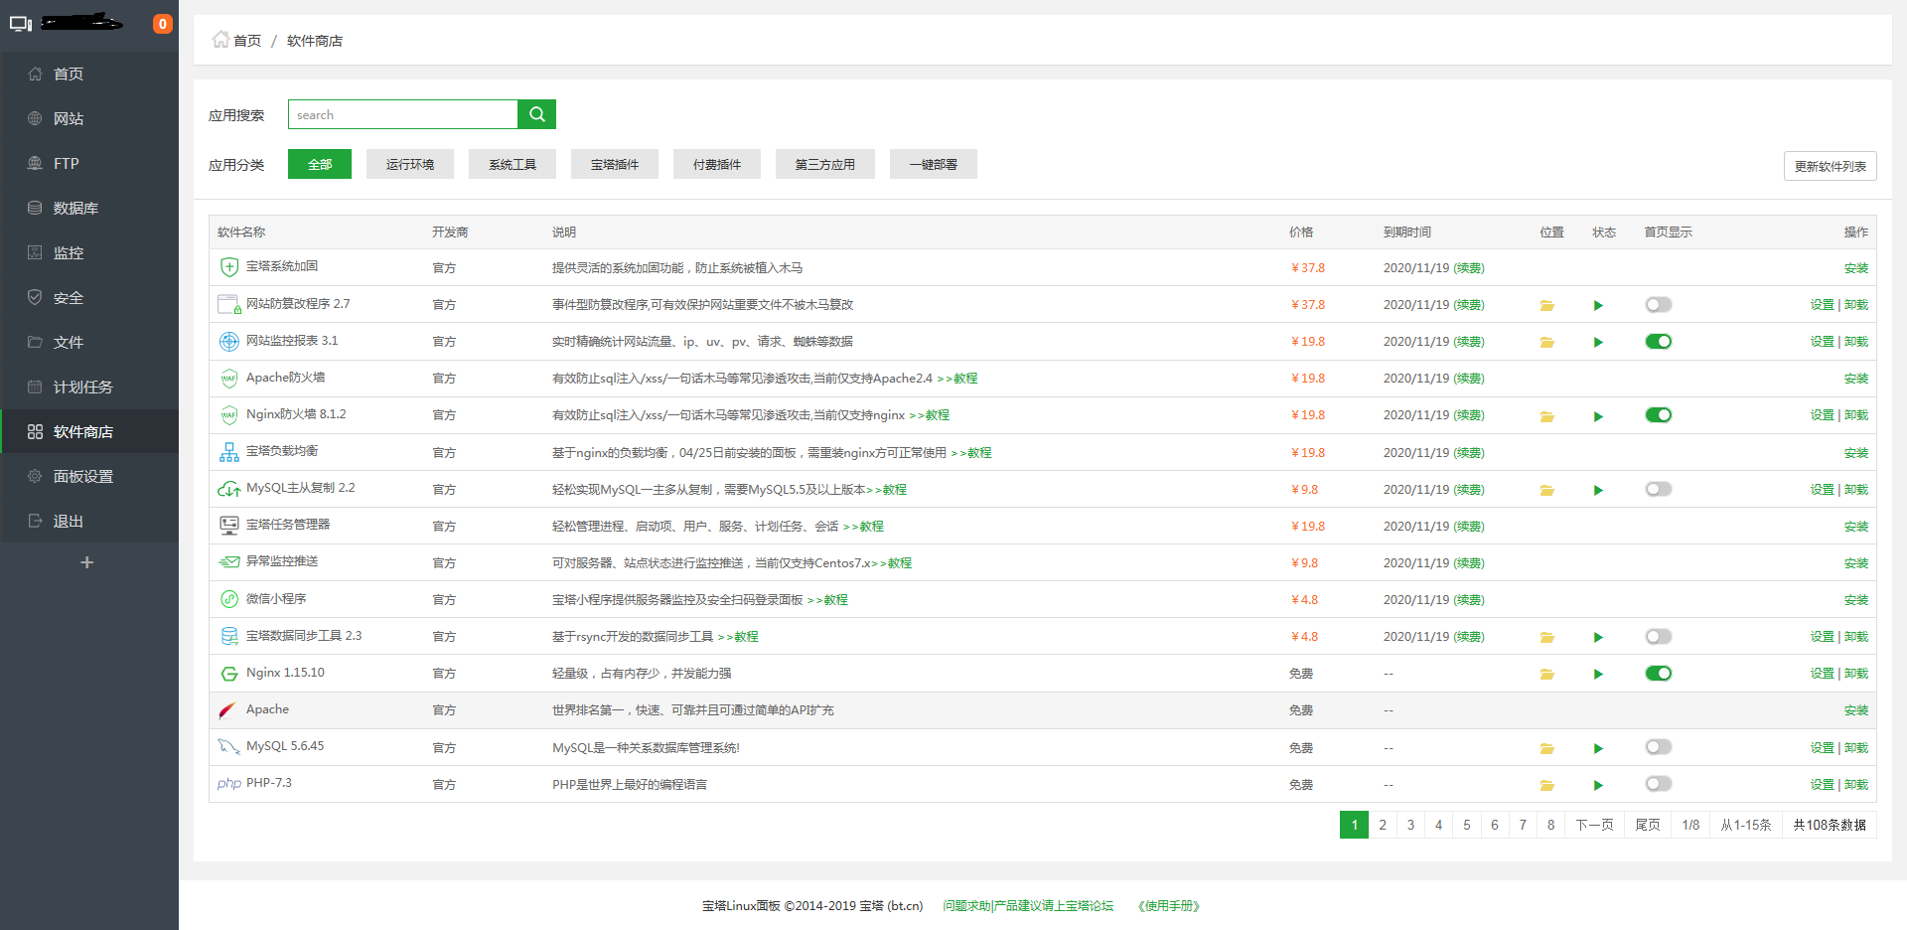Open folder location for Nginx防火墙 8.1.2
Image resolution: width=1907 pixels, height=930 pixels.
(x=1546, y=416)
